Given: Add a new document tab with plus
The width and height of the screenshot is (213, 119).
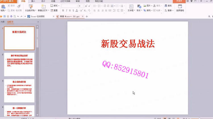Looking at the screenshot, I should [87, 16].
